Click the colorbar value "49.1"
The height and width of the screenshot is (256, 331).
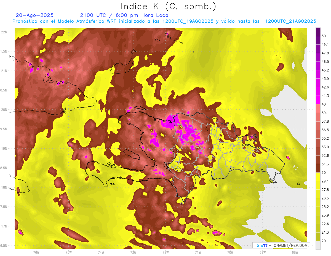[x=325, y=44]
